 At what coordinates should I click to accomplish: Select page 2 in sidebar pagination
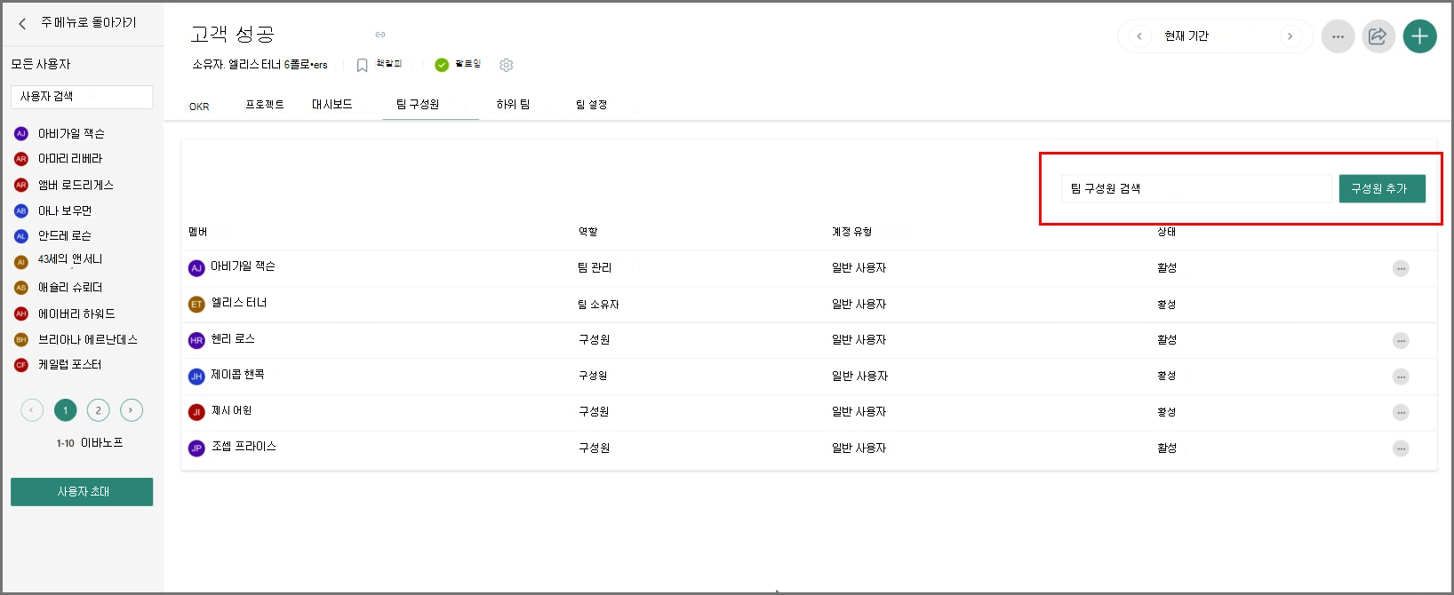tap(99, 410)
